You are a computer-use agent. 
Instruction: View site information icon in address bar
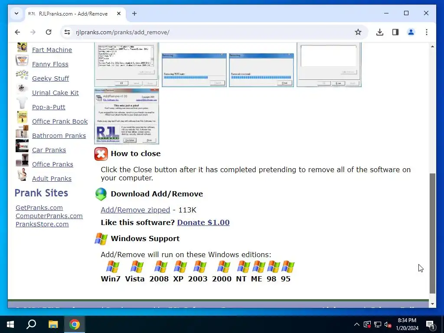pos(67,32)
